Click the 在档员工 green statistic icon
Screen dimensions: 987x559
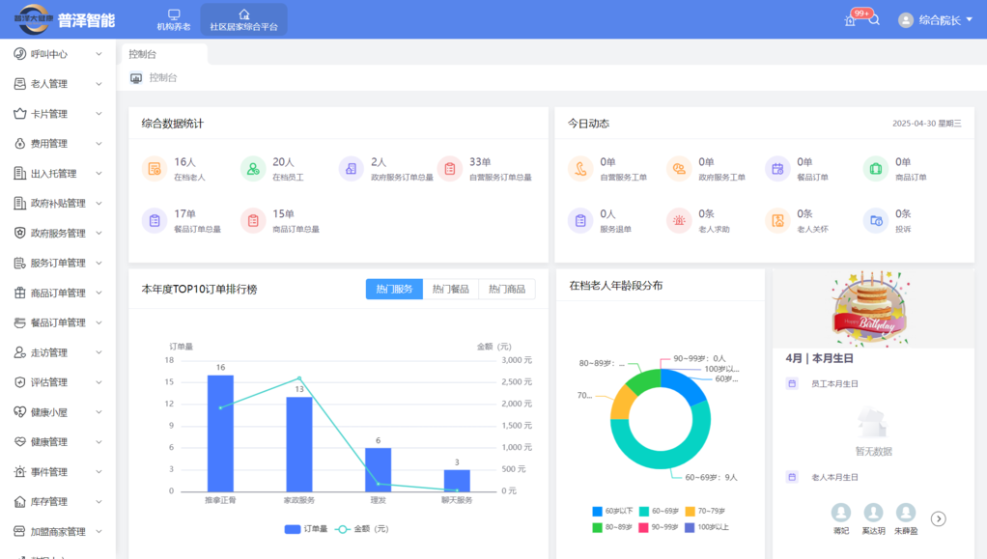coord(253,169)
